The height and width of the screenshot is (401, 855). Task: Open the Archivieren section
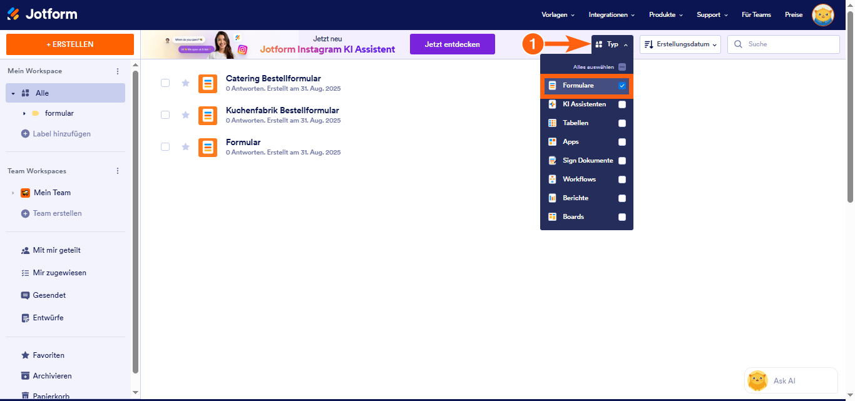click(53, 376)
